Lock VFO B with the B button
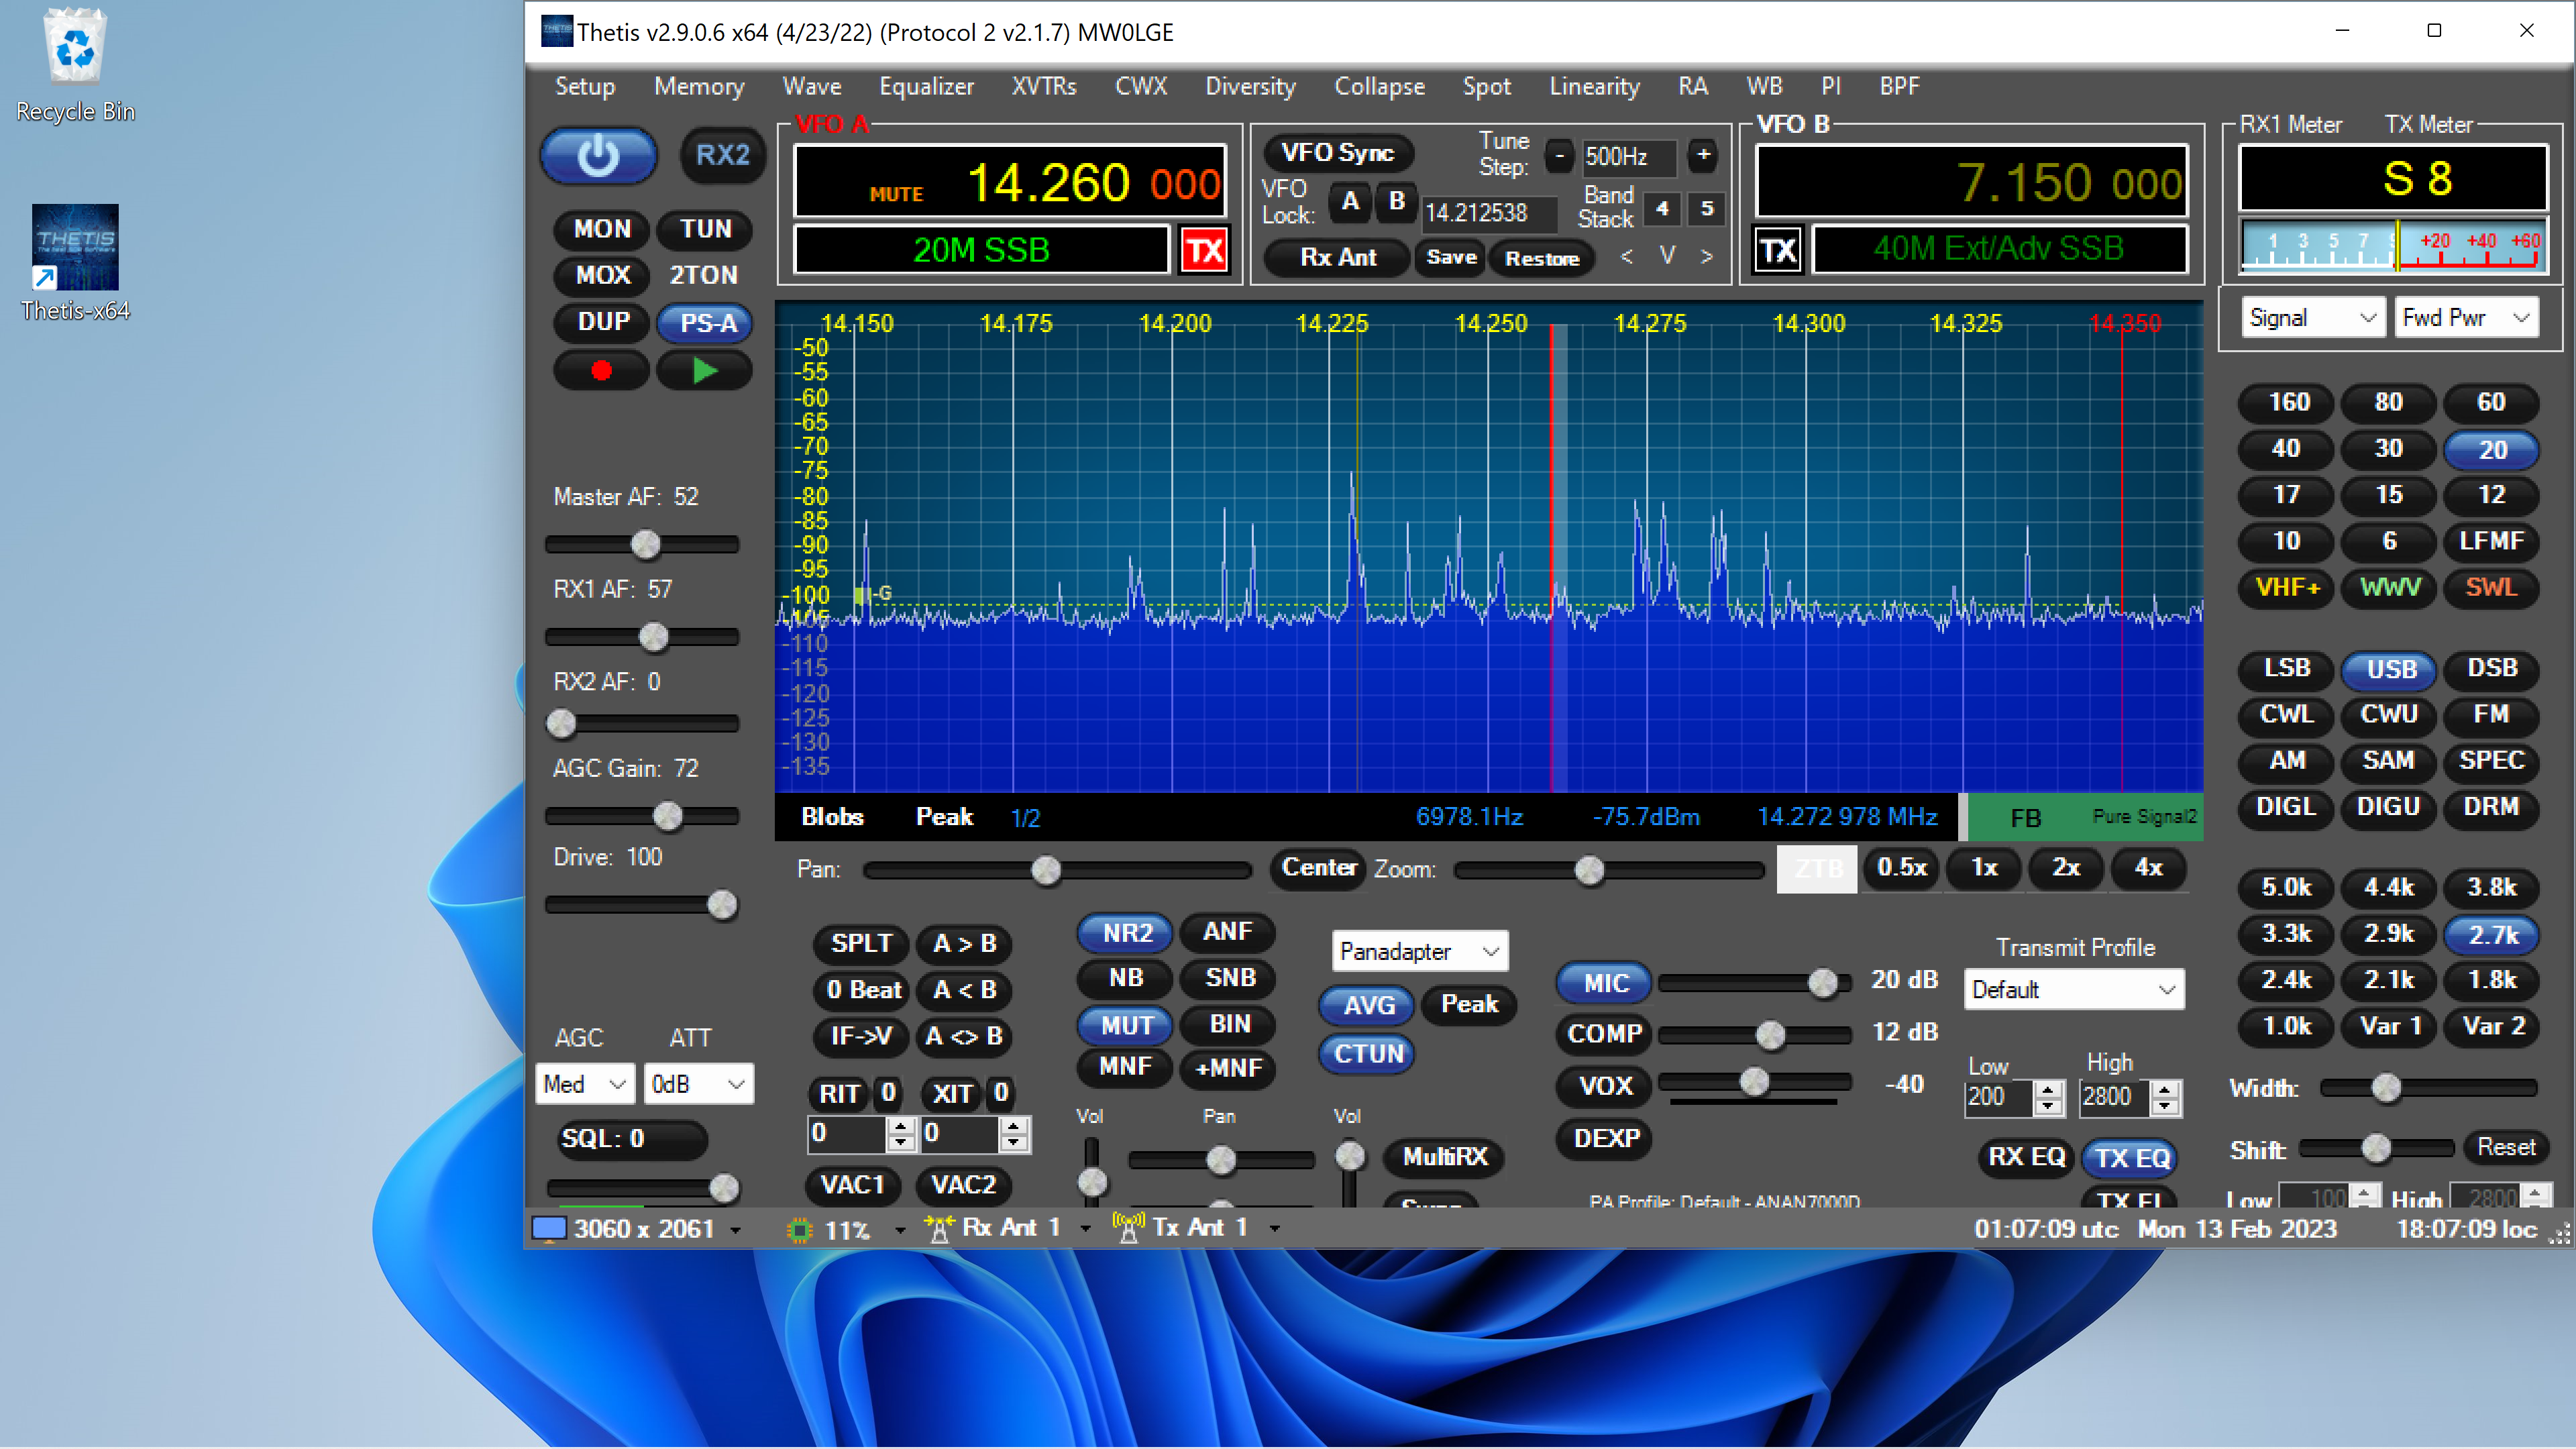2576x1449 pixels. click(x=1397, y=202)
